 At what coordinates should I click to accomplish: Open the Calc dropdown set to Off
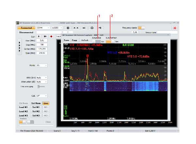click(42, 96)
